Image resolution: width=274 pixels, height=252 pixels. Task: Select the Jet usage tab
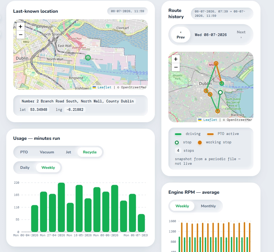(x=68, y=152)
